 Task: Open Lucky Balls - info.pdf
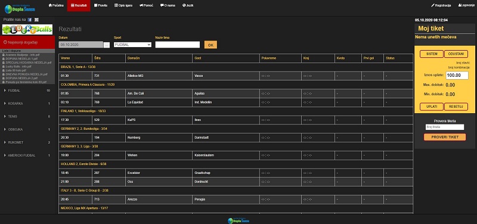tap(18, 66)
